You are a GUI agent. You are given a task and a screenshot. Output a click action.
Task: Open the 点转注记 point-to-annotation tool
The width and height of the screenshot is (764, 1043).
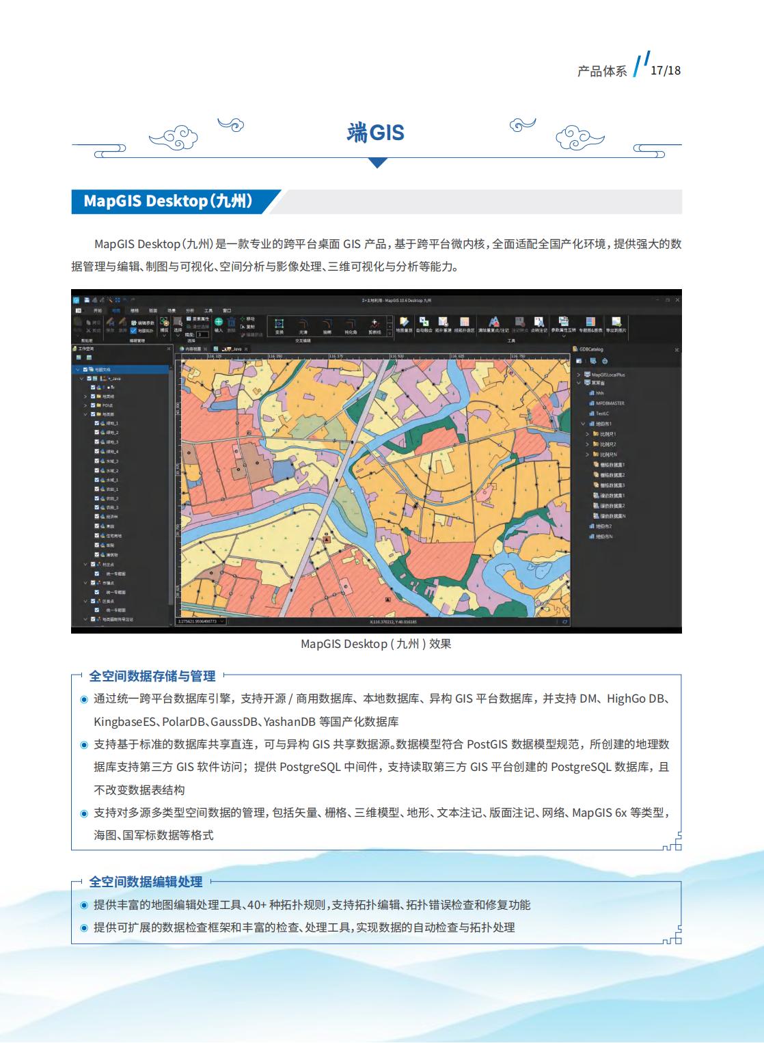pyautogui.click(x=539, y=325)
